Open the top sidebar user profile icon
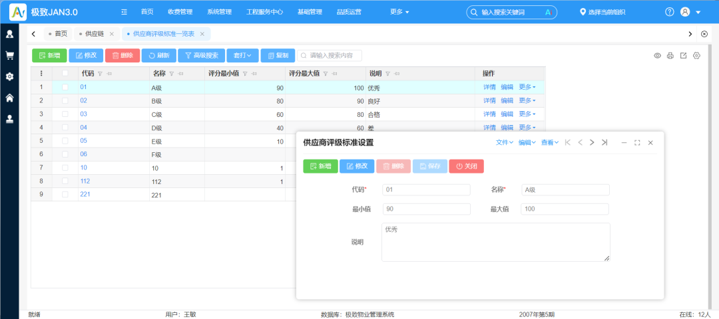Viewport: 719px width, 319px height. pyautogui.click(x=9, y=34)
